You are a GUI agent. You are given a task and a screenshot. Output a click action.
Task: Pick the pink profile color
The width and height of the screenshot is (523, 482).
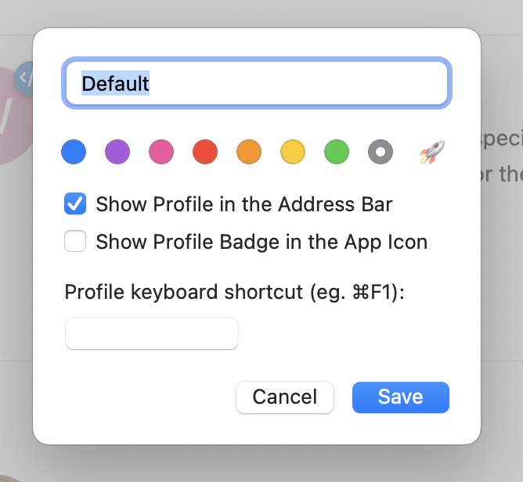pyautogui.click(x=161, y=152)
